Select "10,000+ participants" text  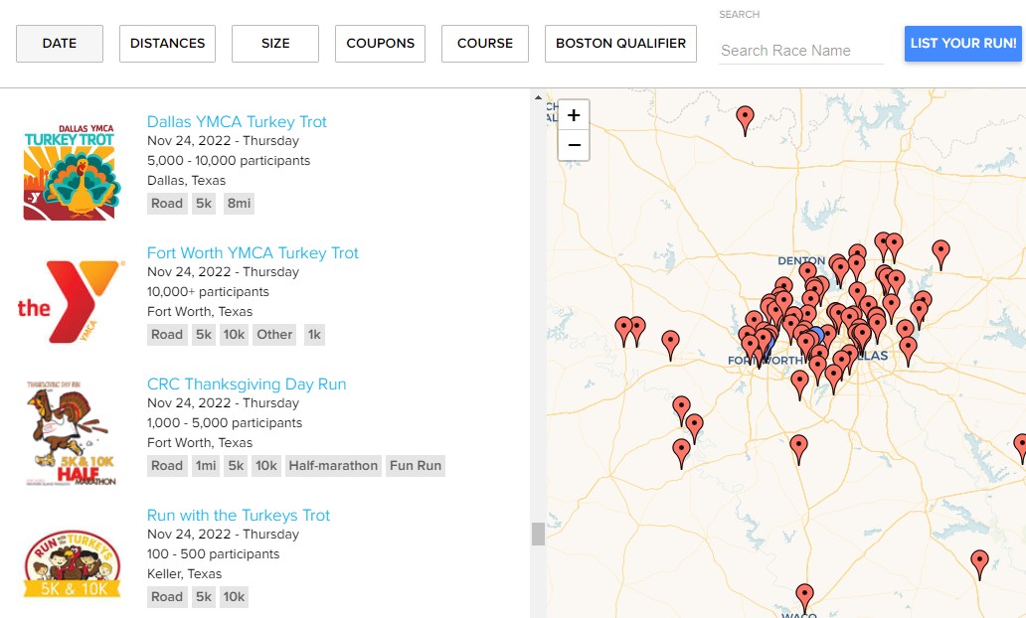click(208, 292)
